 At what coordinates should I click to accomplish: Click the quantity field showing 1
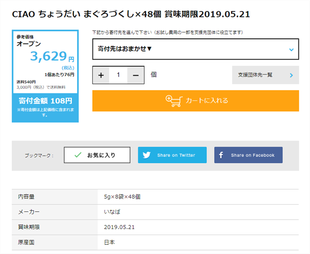(x=118, y=75)
